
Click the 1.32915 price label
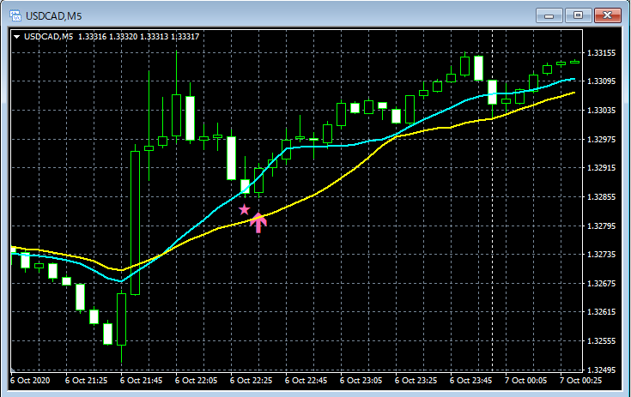(x=601, y=167)
